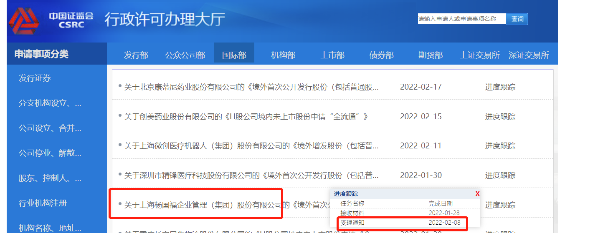Select 公司设立、合并 category in sidebar
Viewport: 598px width, 233px height.
[50, 128]
